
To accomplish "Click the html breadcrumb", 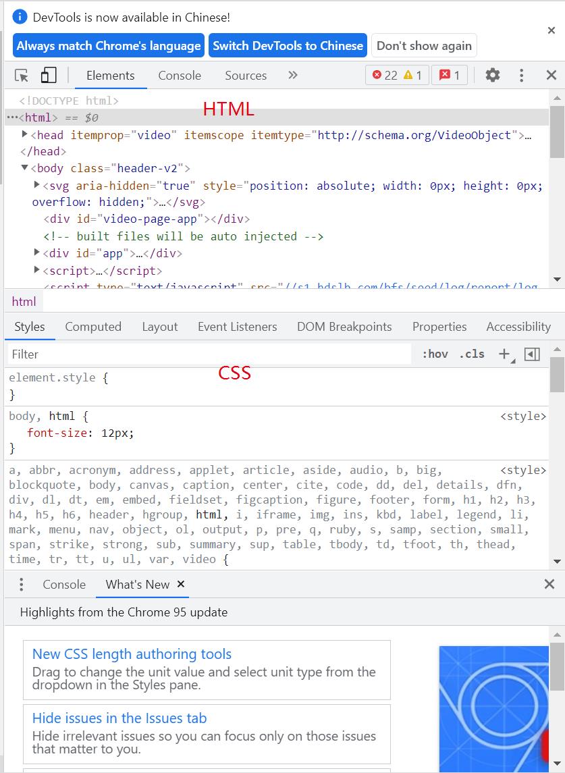I will tap(24, 302).
